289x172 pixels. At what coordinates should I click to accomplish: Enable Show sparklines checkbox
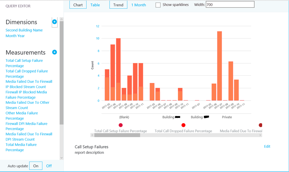coord(158,5)
